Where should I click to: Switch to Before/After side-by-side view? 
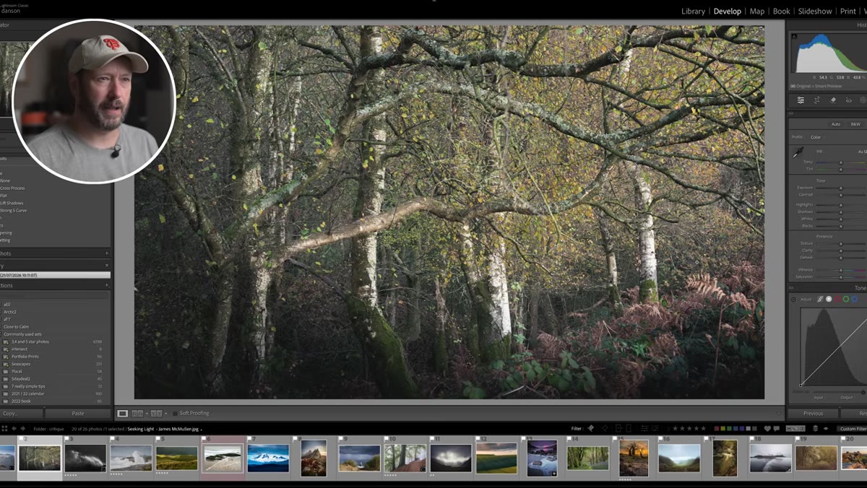tap(137, 414)
